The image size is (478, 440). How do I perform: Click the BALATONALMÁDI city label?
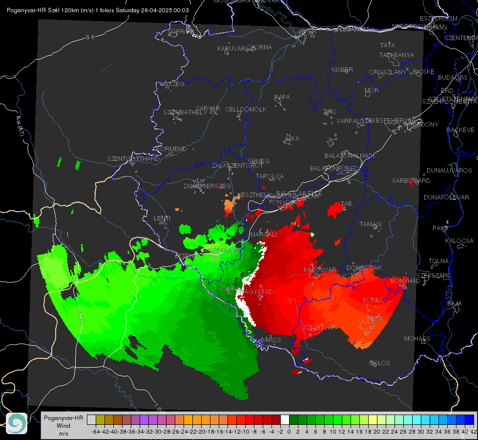click(x=350, y=155)
